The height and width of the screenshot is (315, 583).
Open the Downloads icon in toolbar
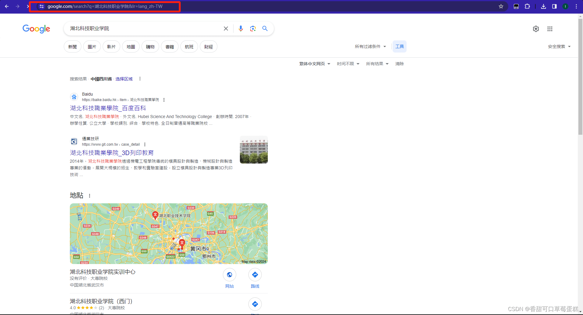coord(544,6)
